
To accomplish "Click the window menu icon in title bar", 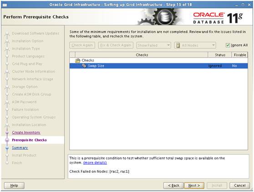I will (5, 5).
